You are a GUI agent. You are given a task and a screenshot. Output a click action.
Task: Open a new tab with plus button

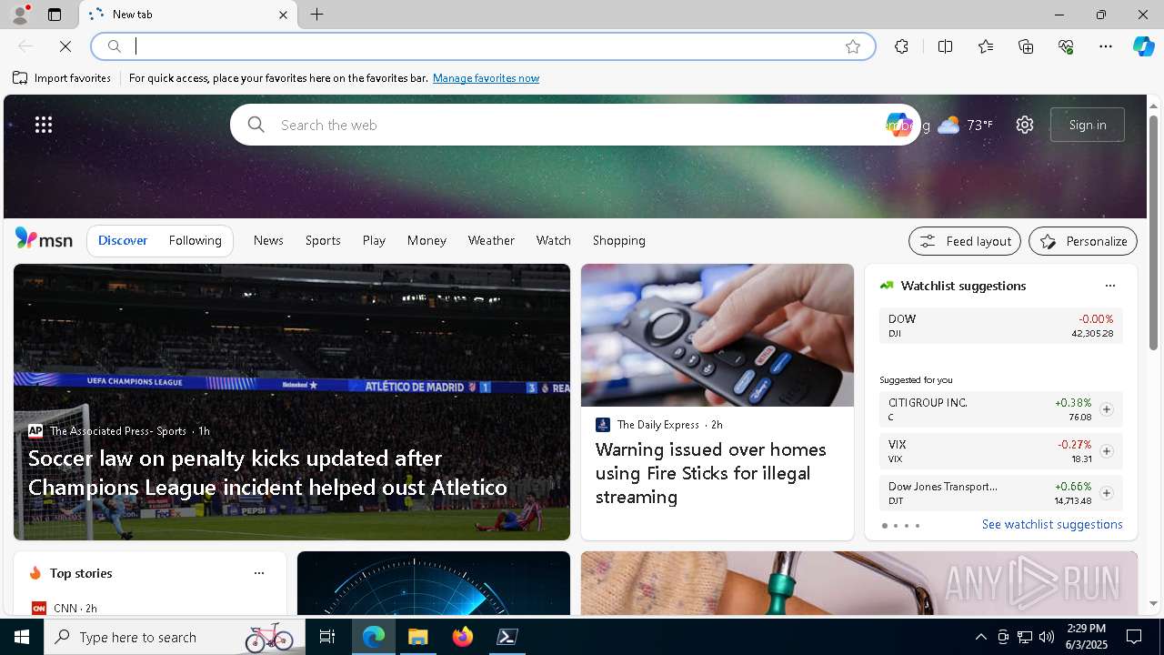pos(317,15)
